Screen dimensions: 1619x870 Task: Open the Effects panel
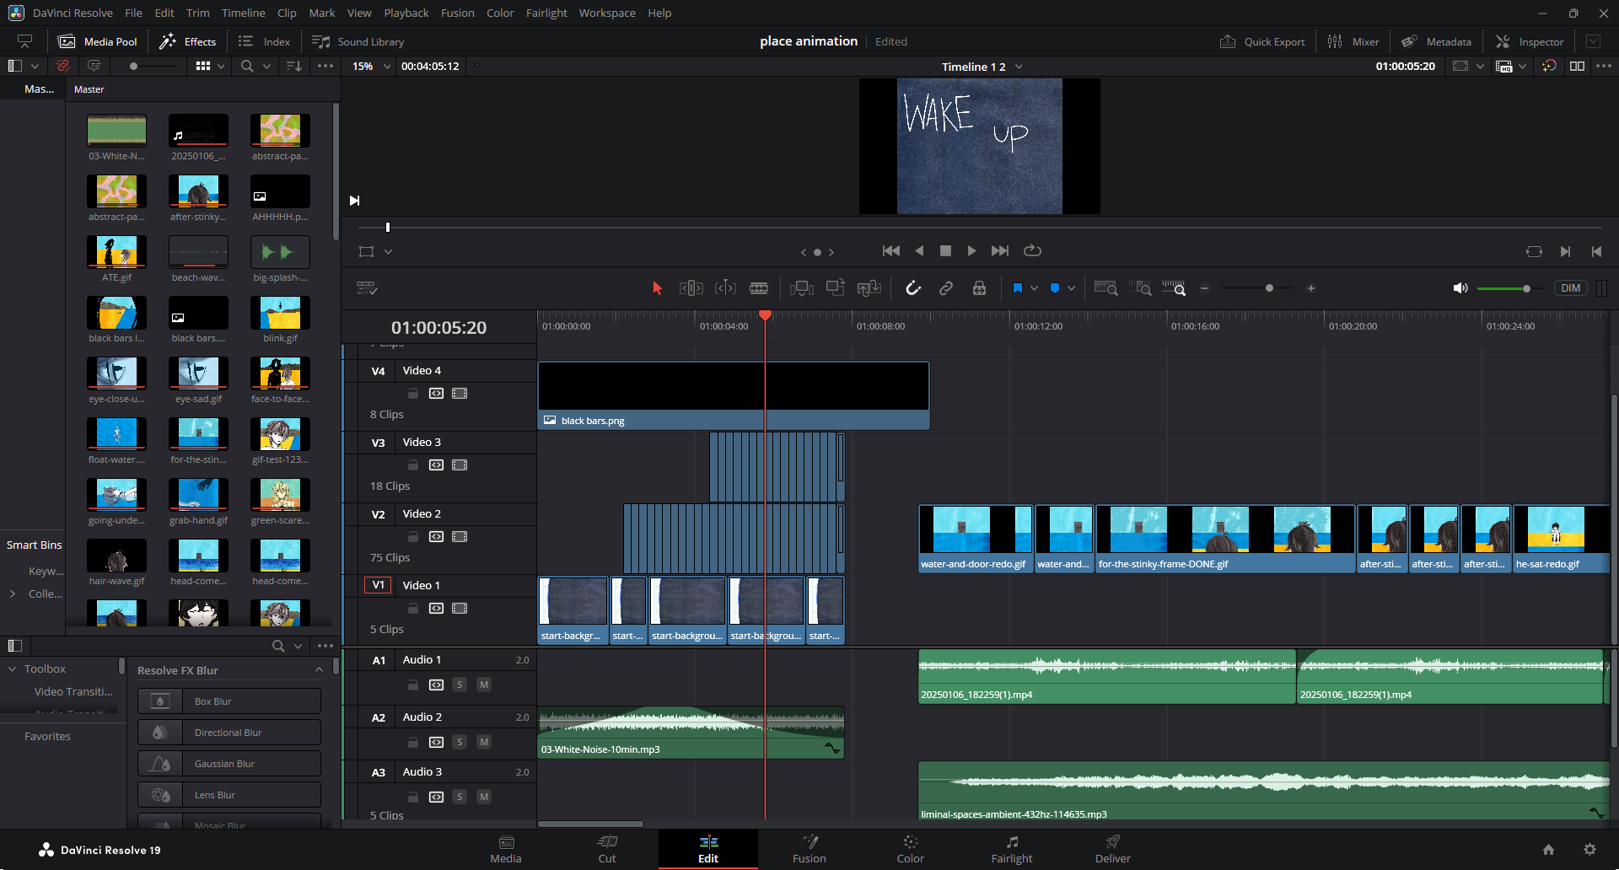(x=188, y=41)
